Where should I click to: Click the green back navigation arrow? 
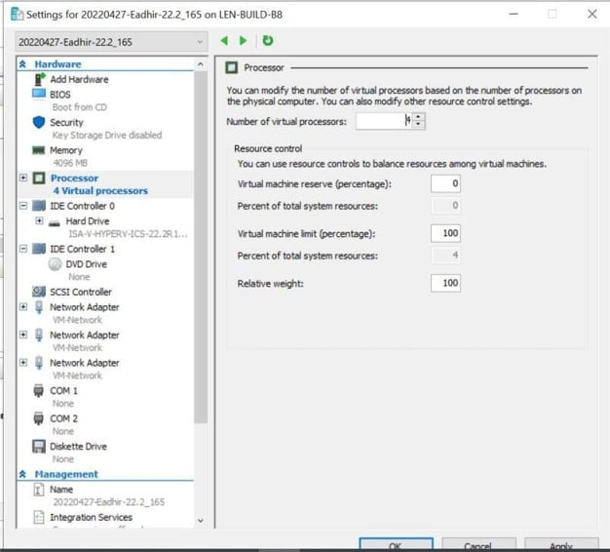[x=225, y=41]
